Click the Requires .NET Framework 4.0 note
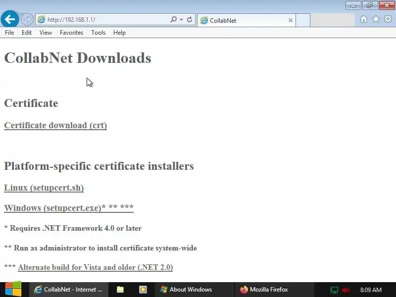This screenshot has height=297, width=396. pos(73,228)
